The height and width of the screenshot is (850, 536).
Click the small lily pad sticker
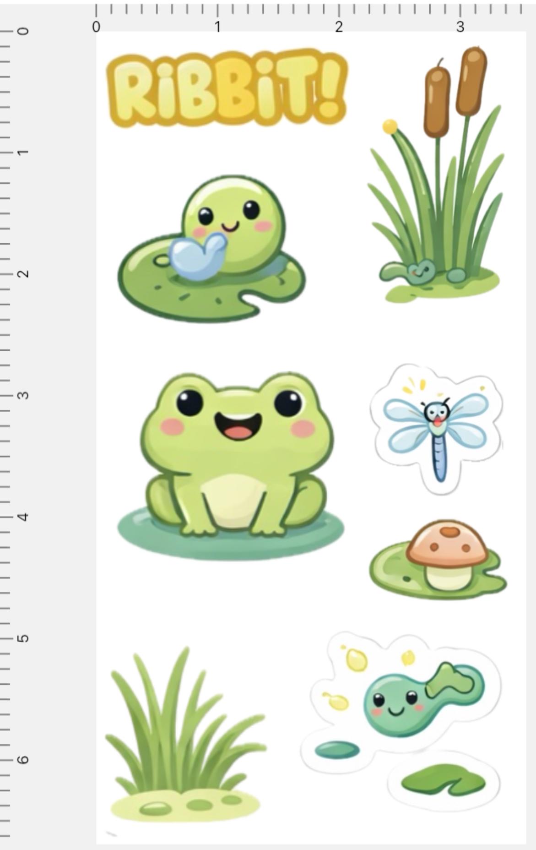[443, 779]
